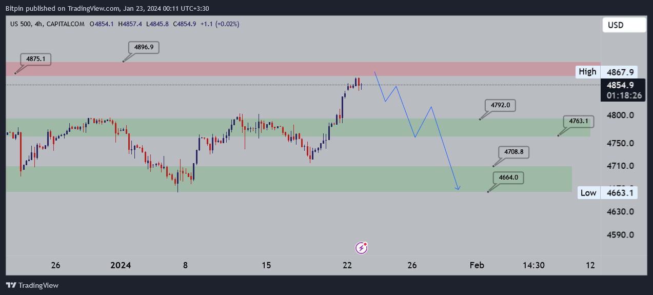The height and width of the screenshot is (295, 653).
Task: Click the 4800.0 price axis level
Action: click(620, 115)
